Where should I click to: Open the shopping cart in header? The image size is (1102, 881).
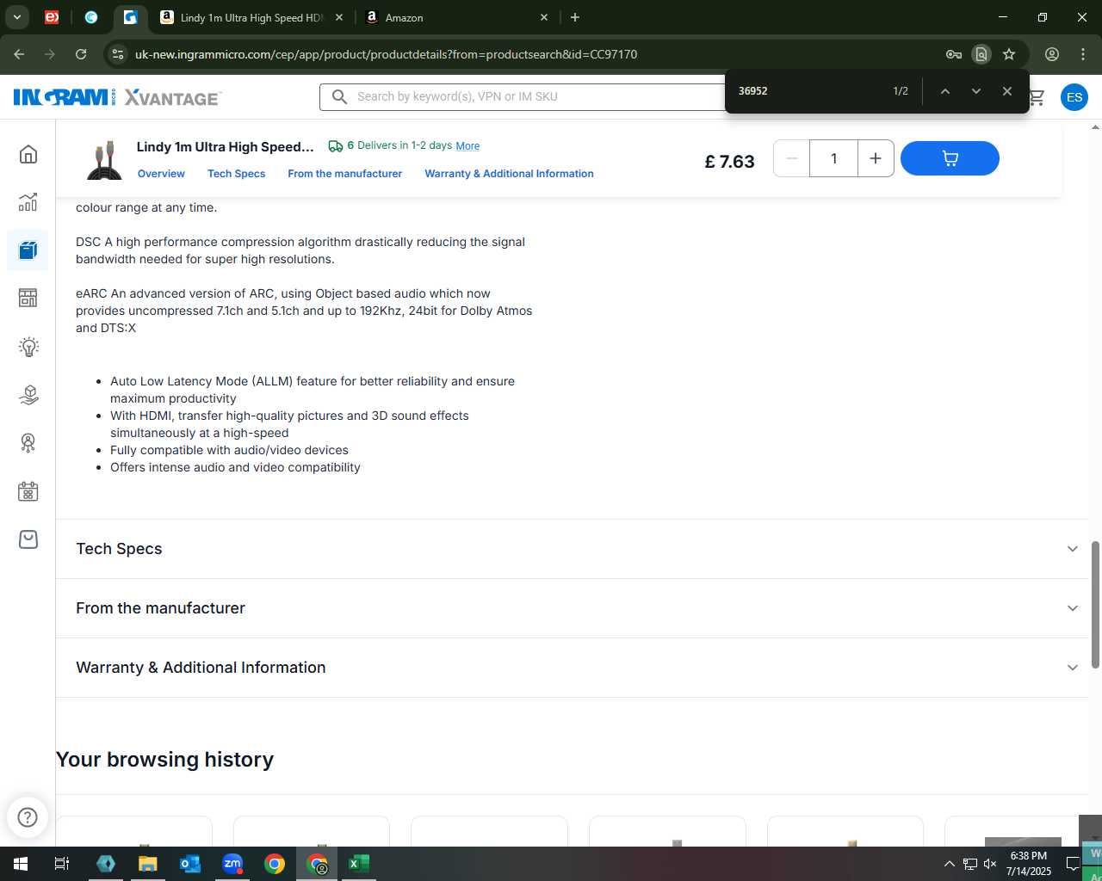pyautogui.click(x=1037, y=97)
